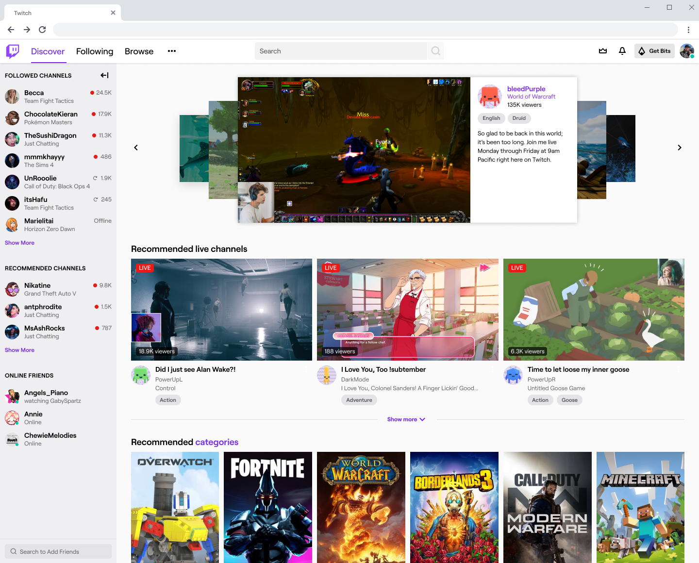Open the notifications bell icon
The image size is (699, 563).
tap(622, 51)
